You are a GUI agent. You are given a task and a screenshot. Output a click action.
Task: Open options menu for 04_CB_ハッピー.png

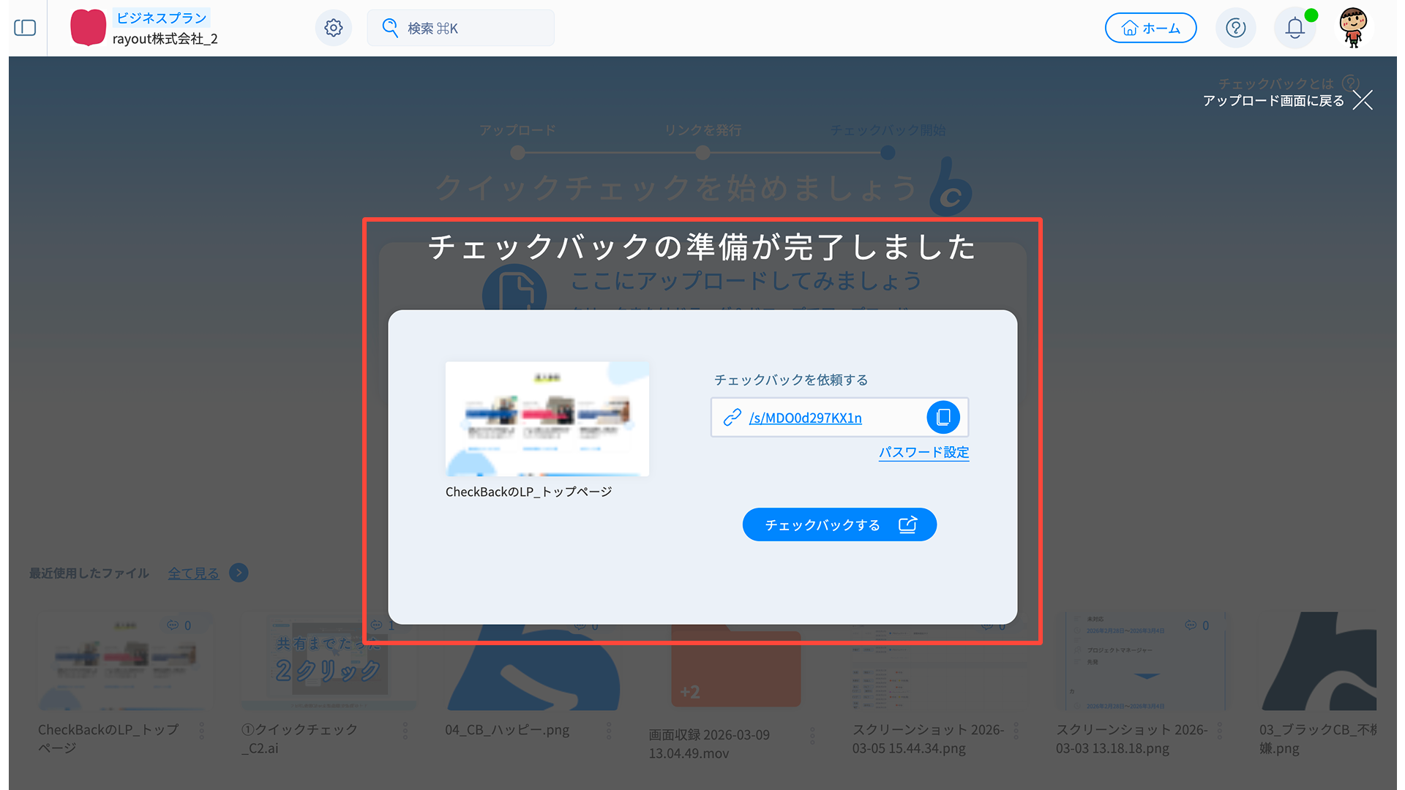coord(609,730)
